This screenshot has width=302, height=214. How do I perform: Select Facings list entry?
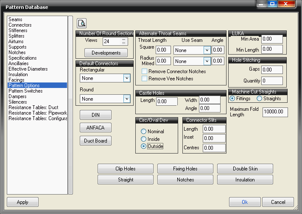pyautogui.click(x=17, y=80)
